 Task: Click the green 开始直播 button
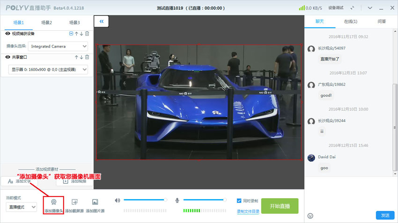point(280,206)
